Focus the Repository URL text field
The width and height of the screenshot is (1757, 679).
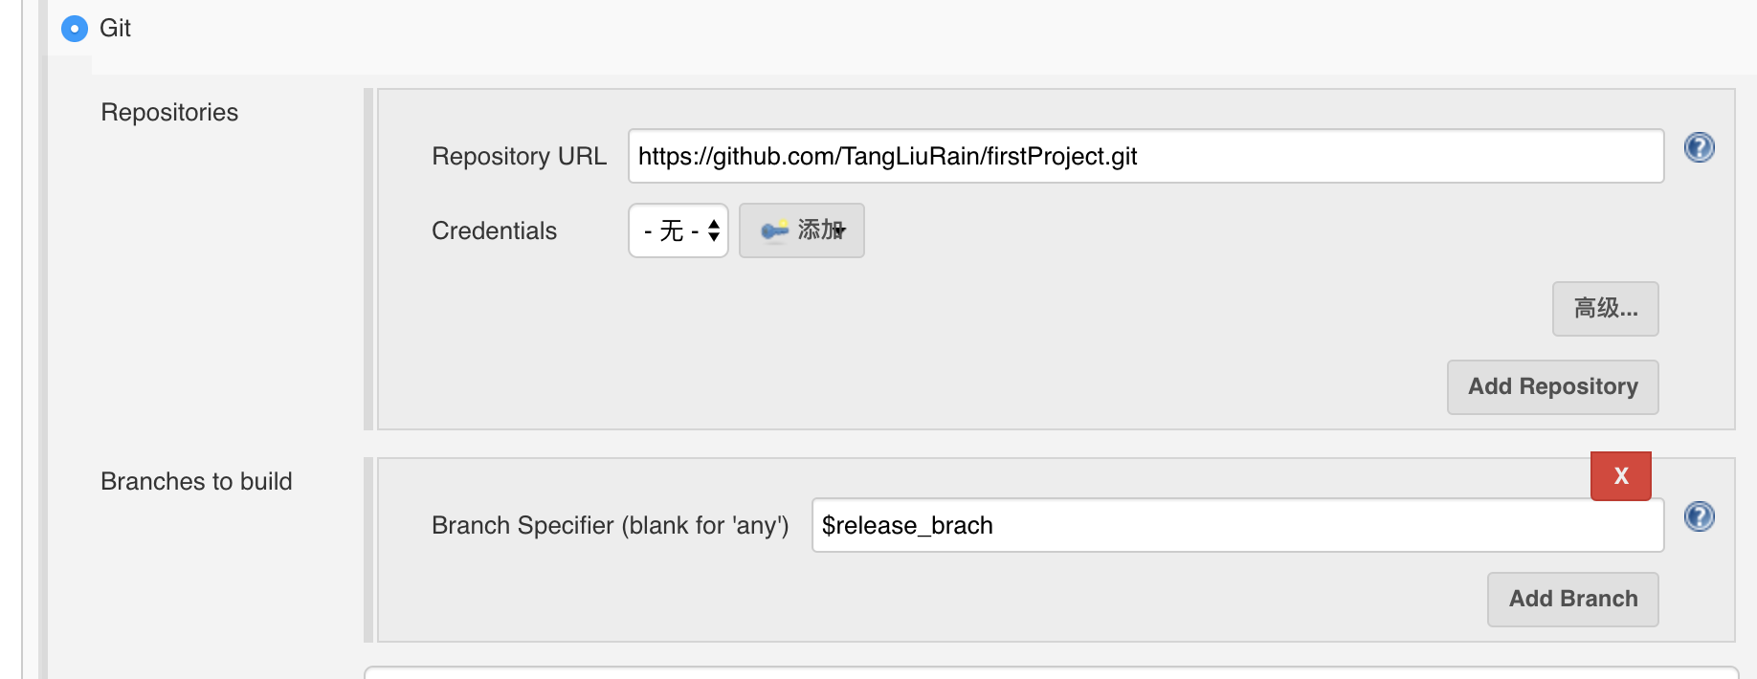(x=1145, y=156)
